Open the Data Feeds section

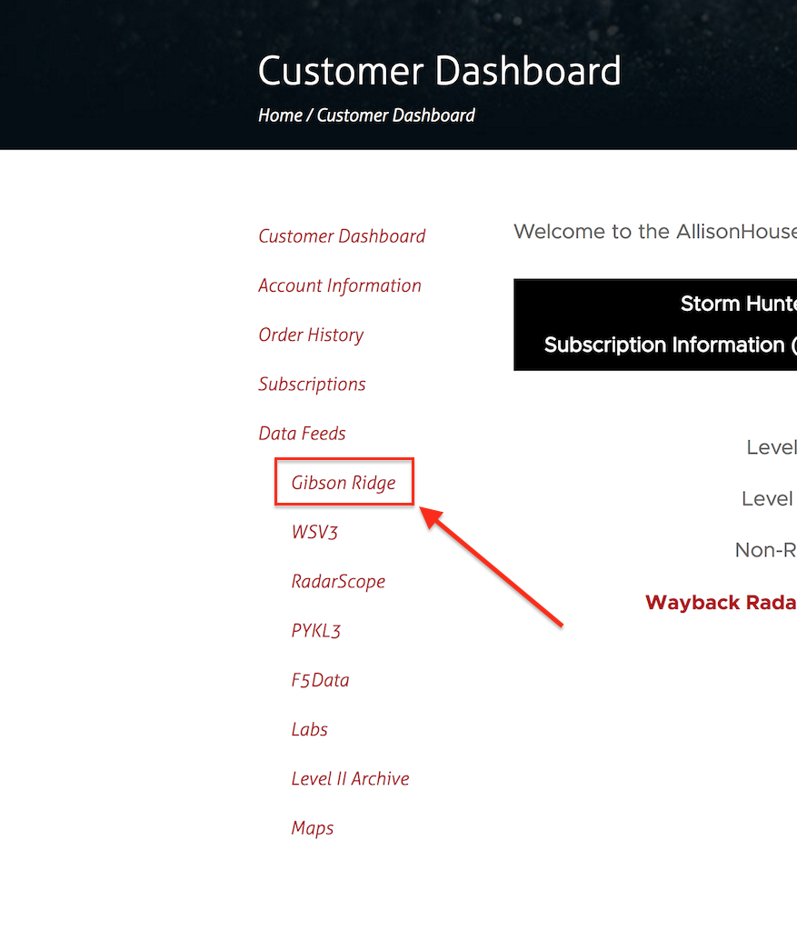[302, 434]
